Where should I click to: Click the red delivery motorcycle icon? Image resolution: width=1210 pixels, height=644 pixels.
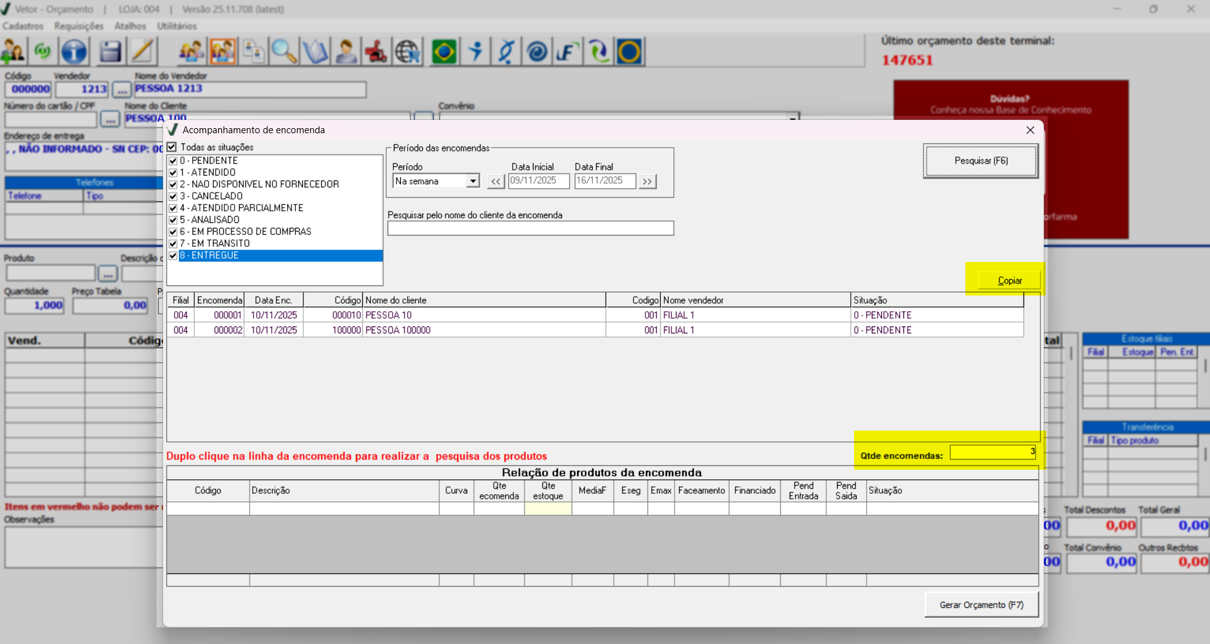[376, 52]
